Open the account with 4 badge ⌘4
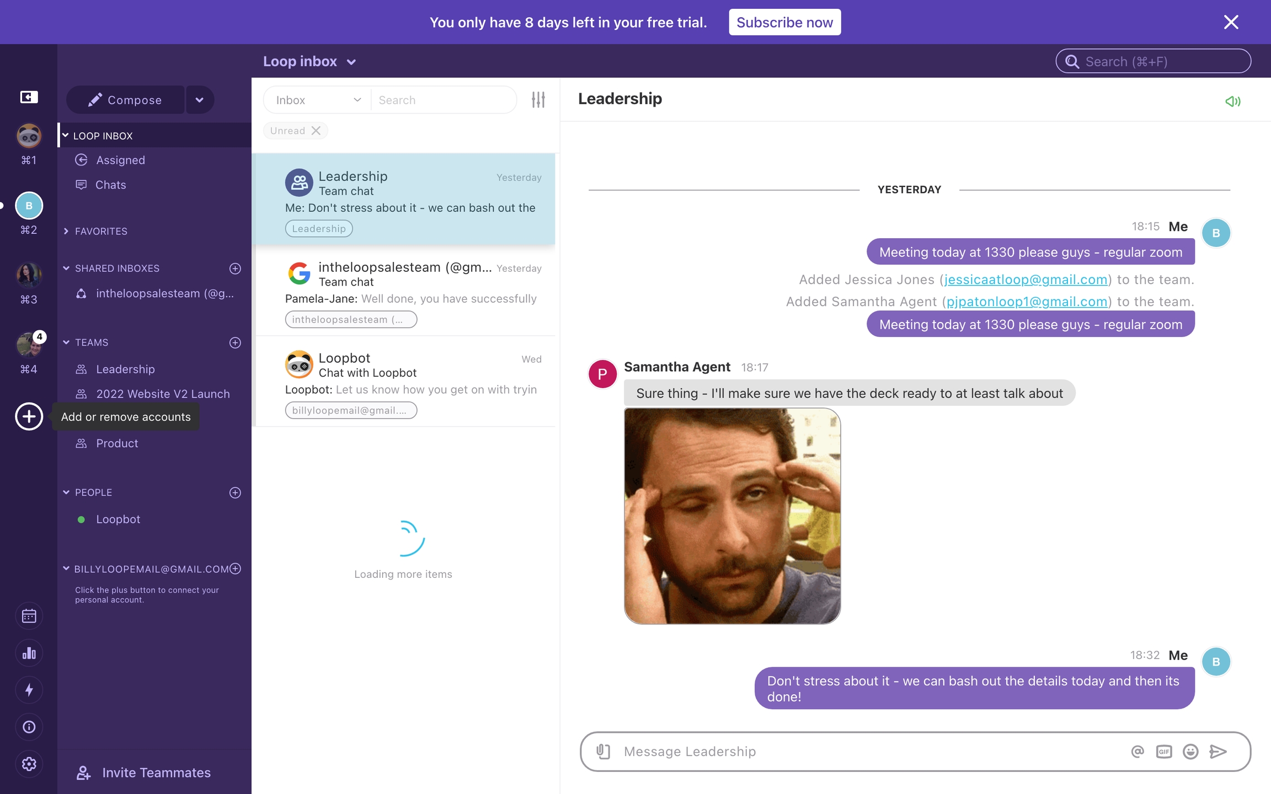 (29, 345)
